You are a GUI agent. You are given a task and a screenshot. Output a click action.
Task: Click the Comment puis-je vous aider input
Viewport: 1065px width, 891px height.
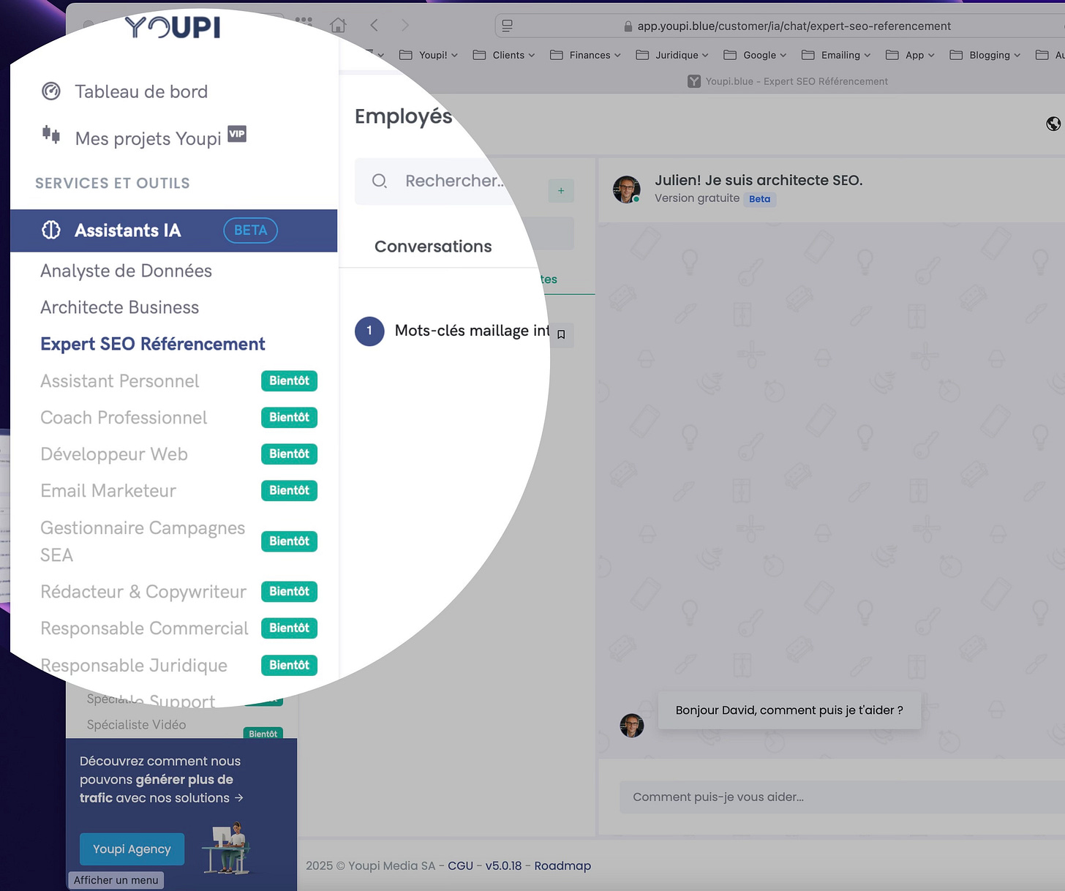tap(842, 797)
